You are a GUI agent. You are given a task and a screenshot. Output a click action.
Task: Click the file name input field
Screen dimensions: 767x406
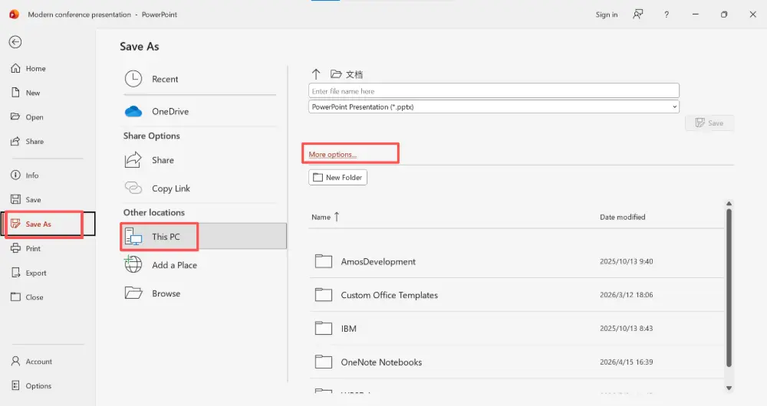493,91
